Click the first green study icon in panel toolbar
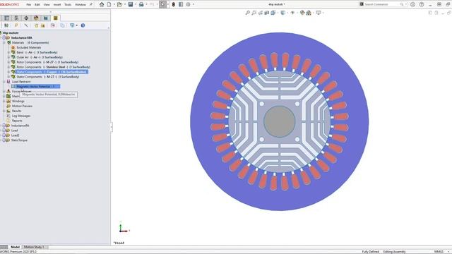The image size is (452, 254). pos(6,25)
